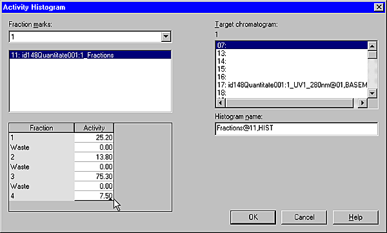Click the Fraction column header
The height and width of the screenshot is (233, 387).
pyautogui.click(x=41, y=128)
